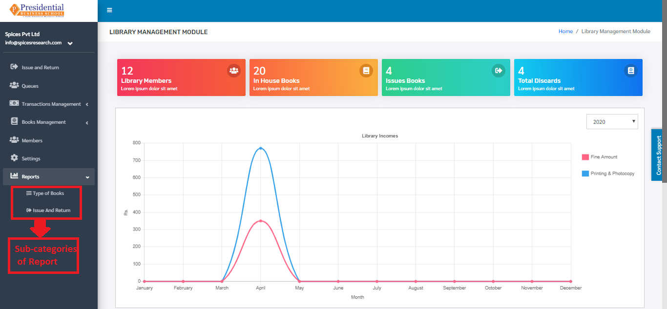This screenshot has height=309, width=667.
Task: Open Issue And Return report submenu item
Action: point(48,211)
